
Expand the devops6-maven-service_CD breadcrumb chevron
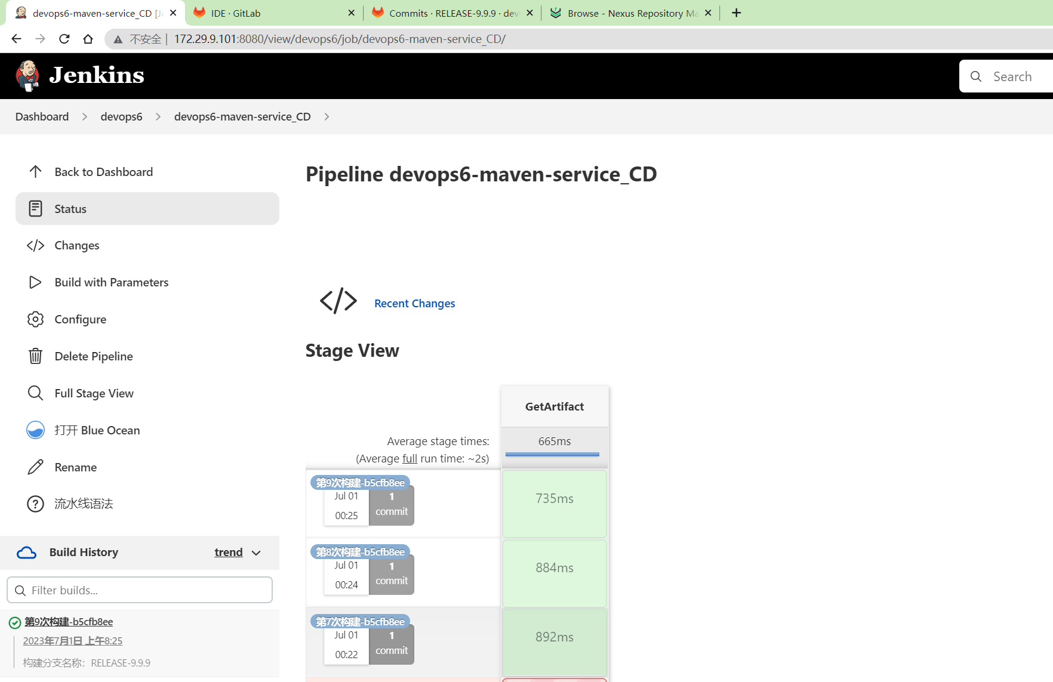click(327, 116)
